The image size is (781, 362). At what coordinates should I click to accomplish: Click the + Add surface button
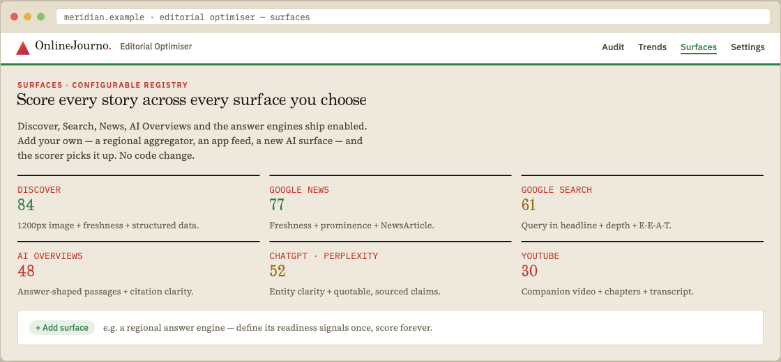tap(62, 328)
